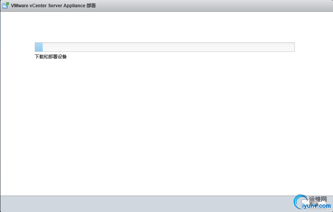Click the green arrow on title icon
Screen dimensions: 333x212
tap(7, 4)
